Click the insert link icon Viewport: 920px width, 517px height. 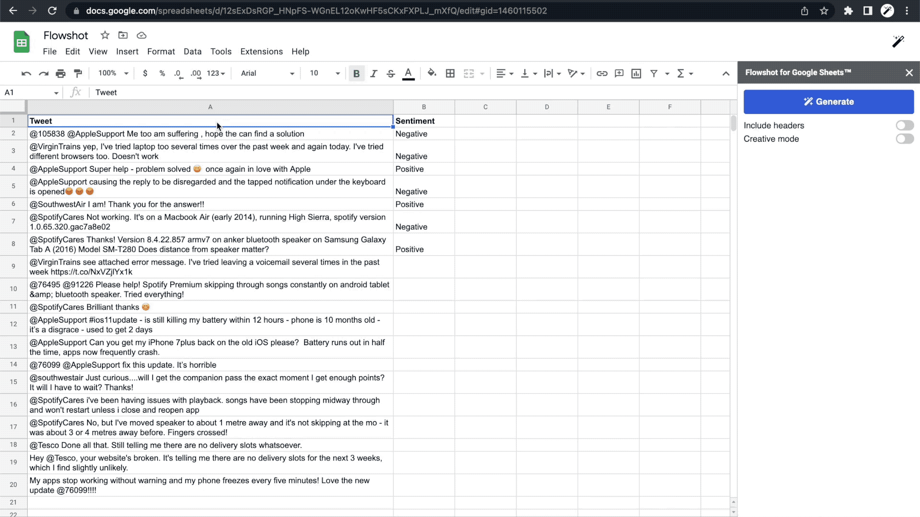pos(602,73)
